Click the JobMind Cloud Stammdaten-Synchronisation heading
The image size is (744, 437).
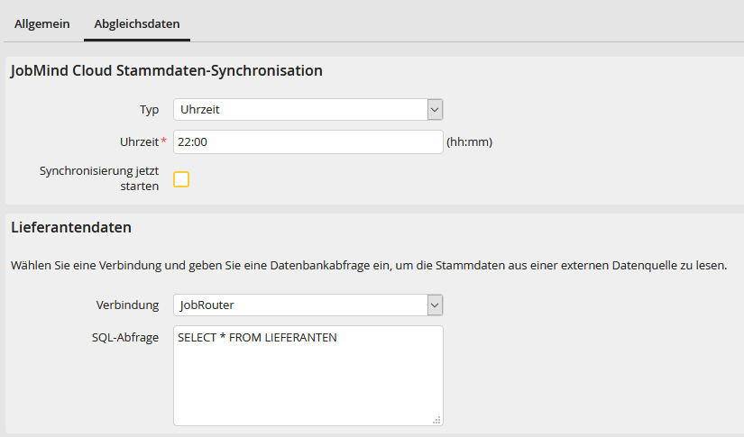click(167, 70)
